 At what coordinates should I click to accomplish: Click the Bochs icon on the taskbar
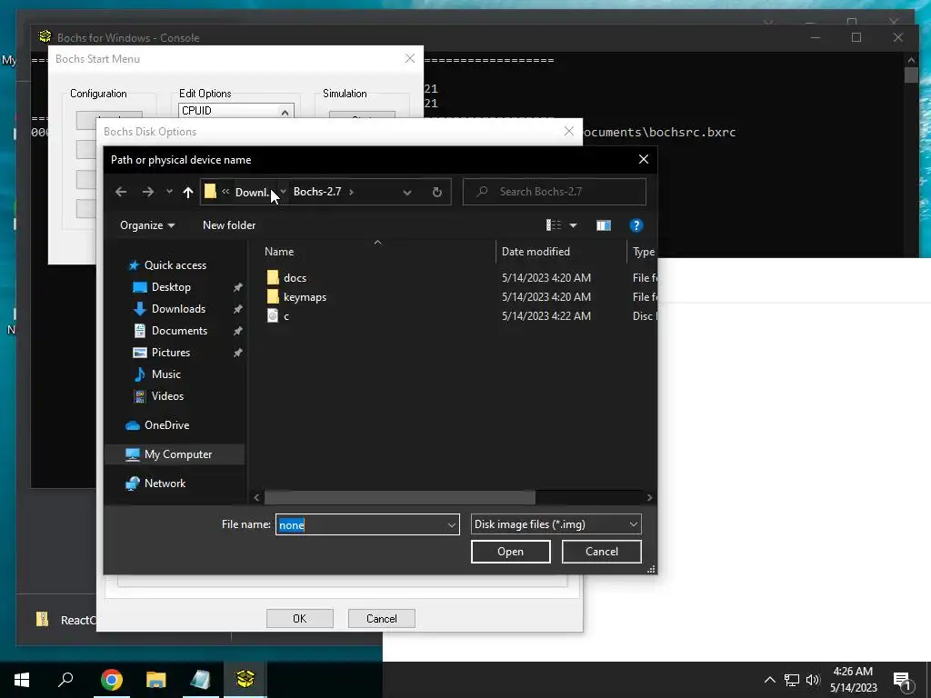[x=245, y=680]
